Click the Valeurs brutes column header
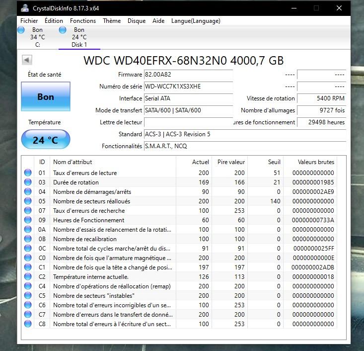 (310, 162)
